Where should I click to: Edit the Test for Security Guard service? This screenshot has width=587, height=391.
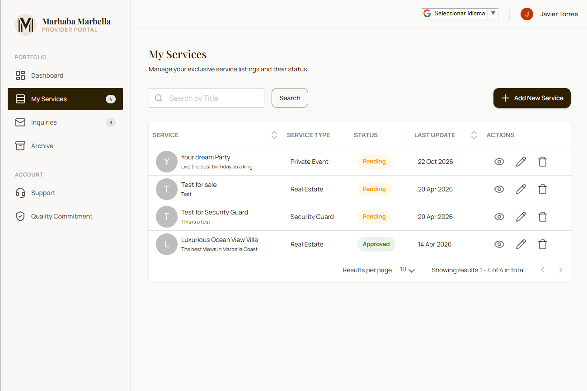pos(521,217)
